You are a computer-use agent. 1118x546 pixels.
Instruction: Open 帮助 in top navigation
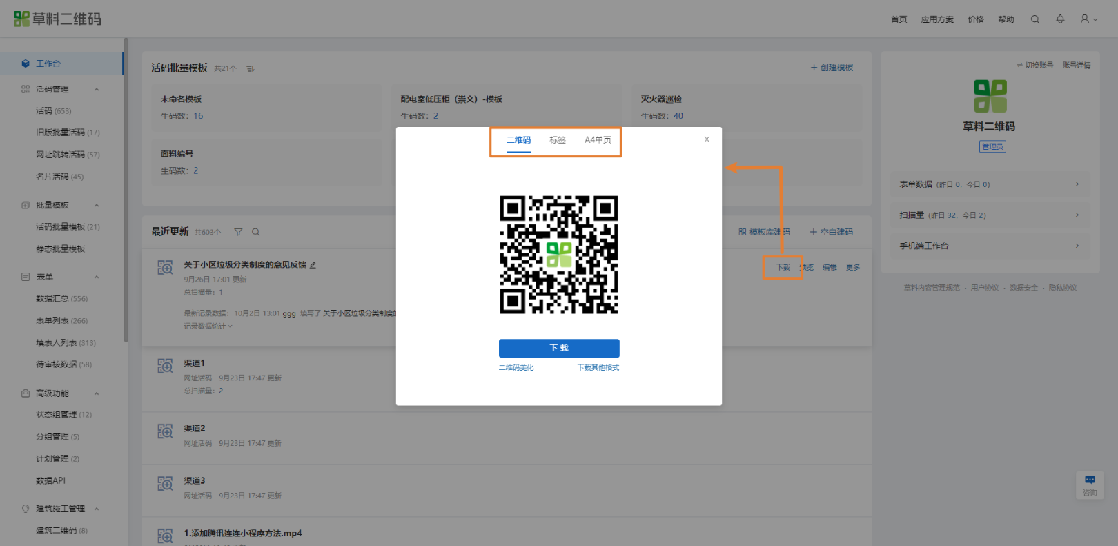(1006, 19)
